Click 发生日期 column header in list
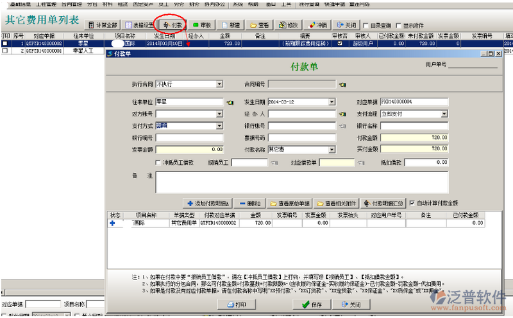This screenshot has height=318, width=513. pos(165,36)
